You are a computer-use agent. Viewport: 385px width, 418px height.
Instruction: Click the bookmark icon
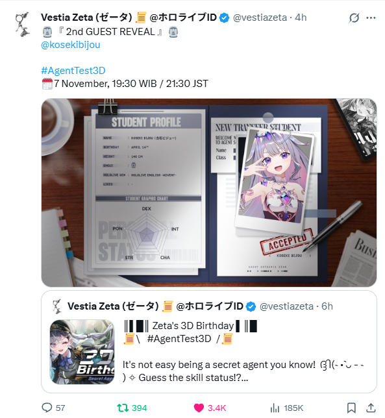click(351, 408)
